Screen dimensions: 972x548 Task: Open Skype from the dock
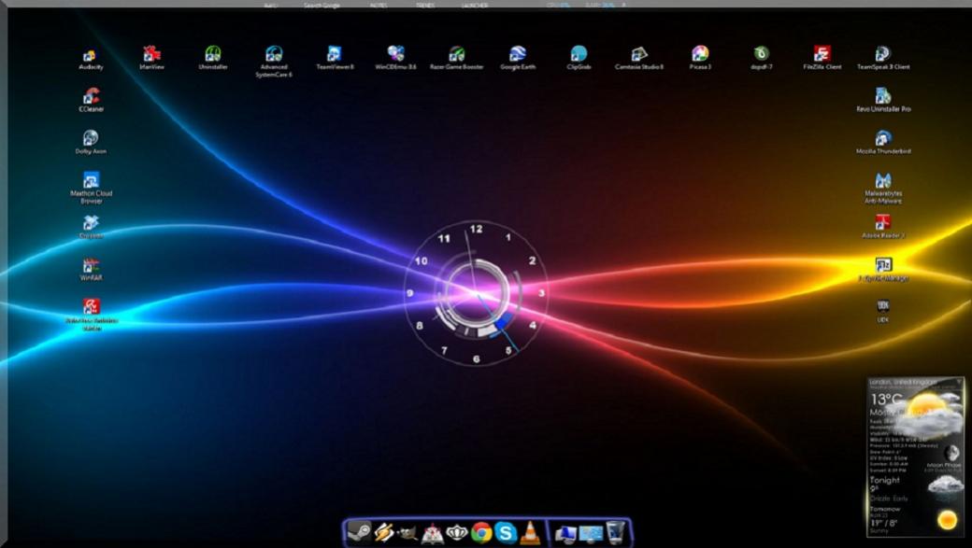click(506, 532)
